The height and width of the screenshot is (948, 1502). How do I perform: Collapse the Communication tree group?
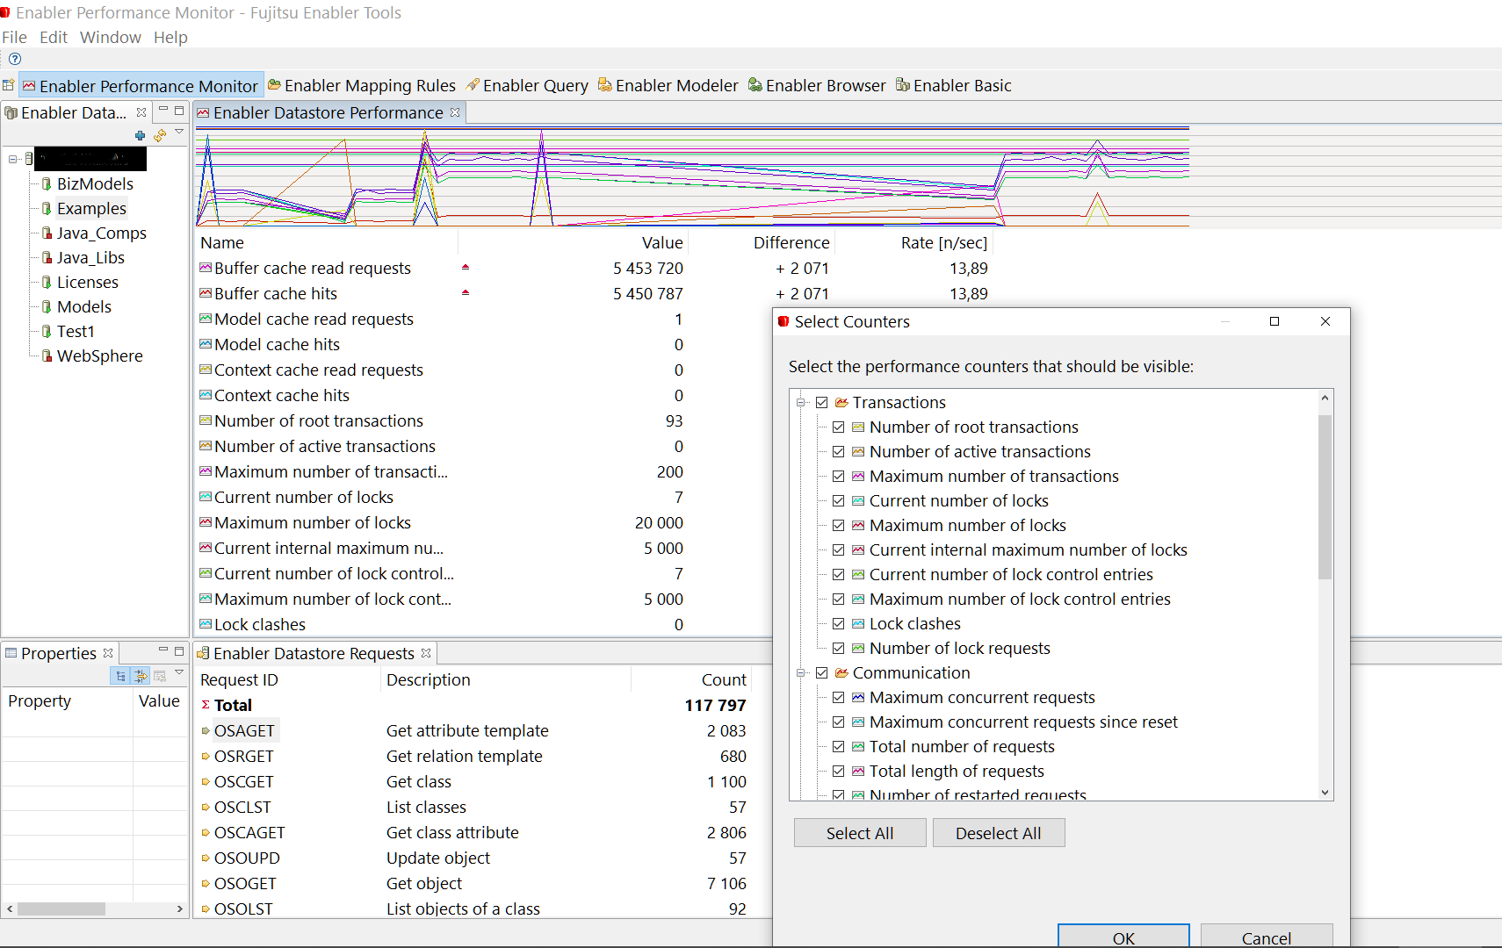click(801, 672)
